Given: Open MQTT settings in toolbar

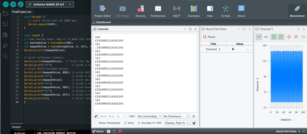Looking at the screenshot, I should click(x=177, y=11).
